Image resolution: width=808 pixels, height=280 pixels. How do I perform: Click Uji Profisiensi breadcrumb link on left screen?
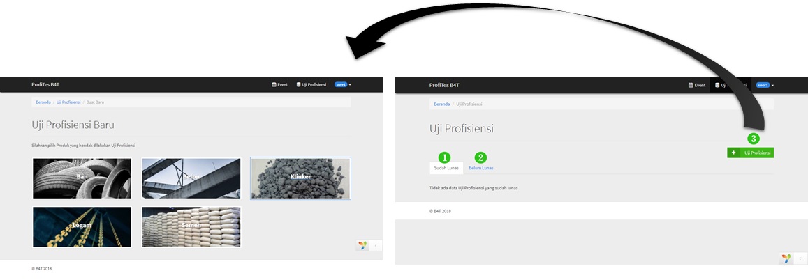(68, 102)
